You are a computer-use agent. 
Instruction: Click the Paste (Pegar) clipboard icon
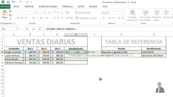5,13
